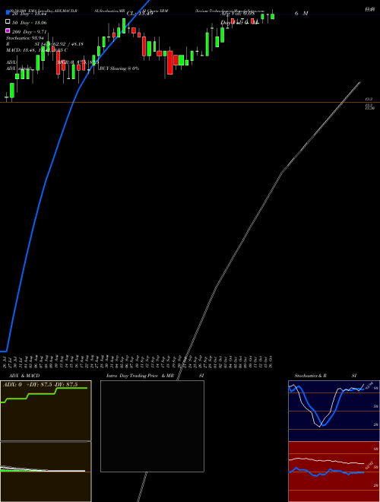Click the ADX green line chart panel
This screenshot has height=502, width=380.
click(x=46, y=411)
